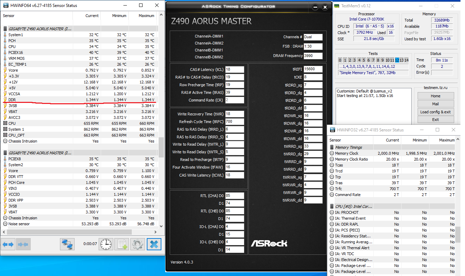The height and width of the screenshot is (276, 465).
Task: Click the thermometer icon beside PCIEX8
Action: point(5,159)
